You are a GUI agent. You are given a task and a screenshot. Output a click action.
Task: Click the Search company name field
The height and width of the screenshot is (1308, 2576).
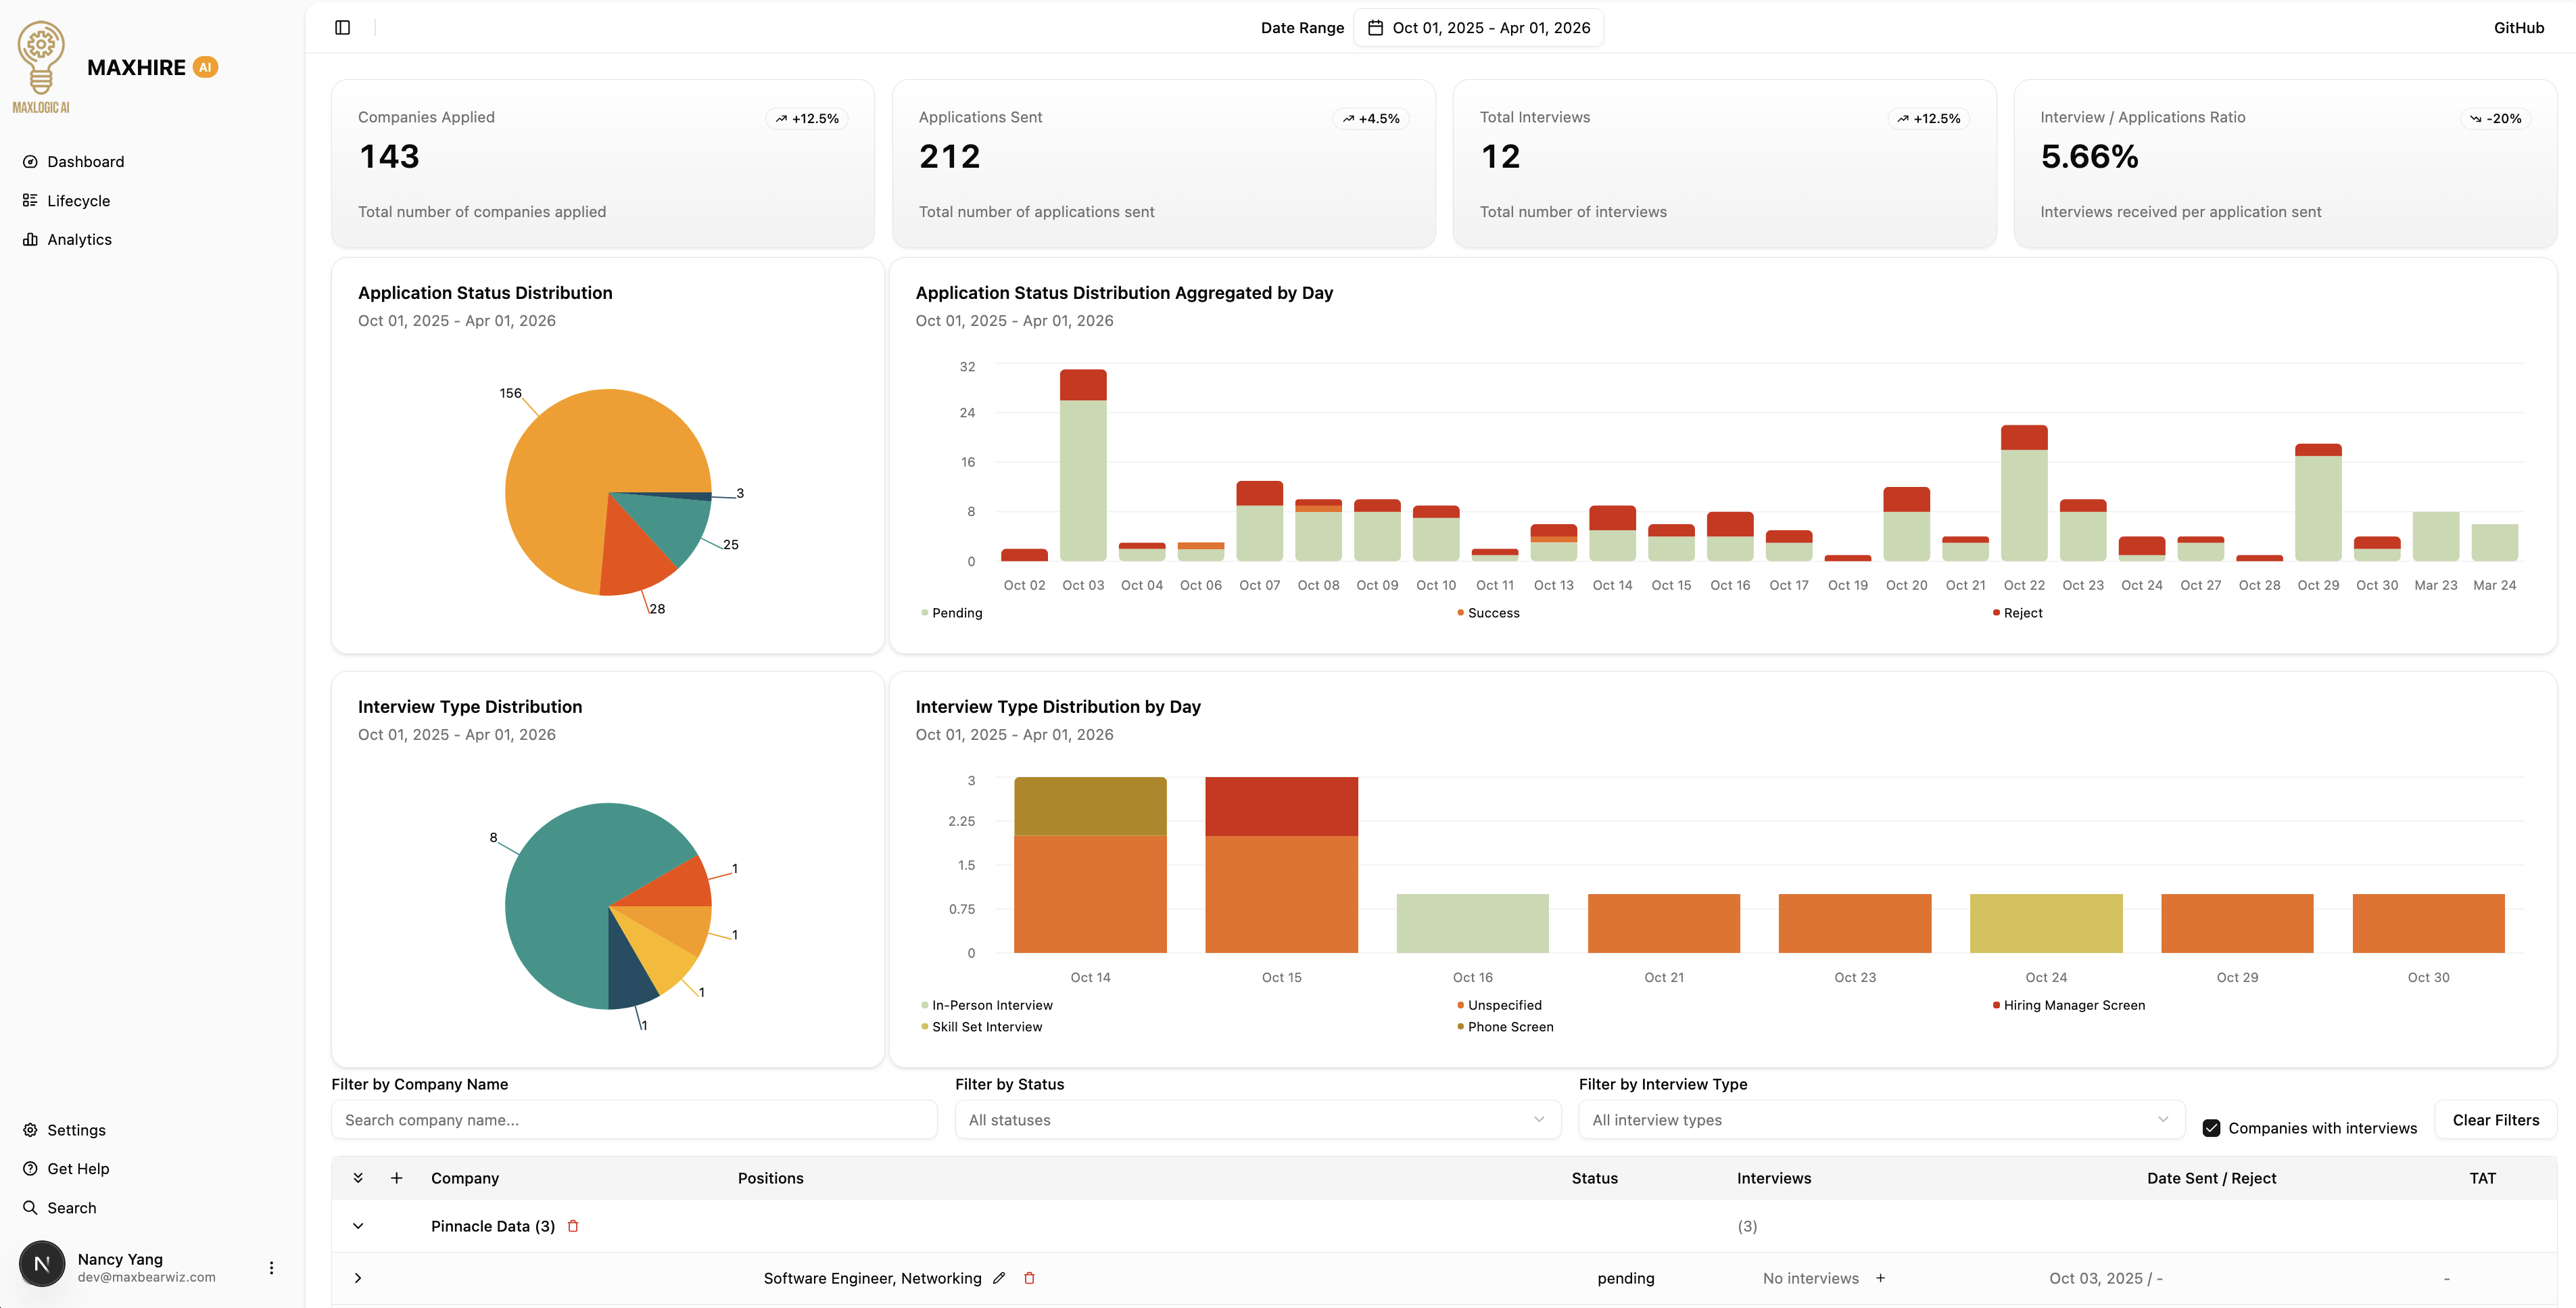634,1120
